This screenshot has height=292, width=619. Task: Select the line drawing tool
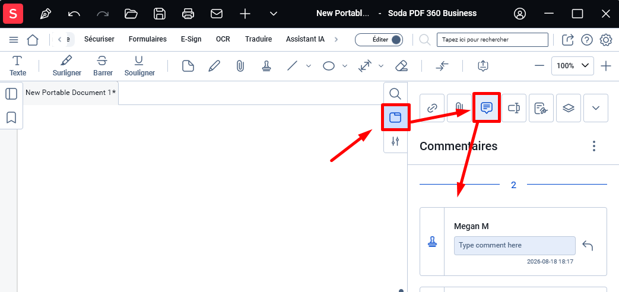coord(292,66)
